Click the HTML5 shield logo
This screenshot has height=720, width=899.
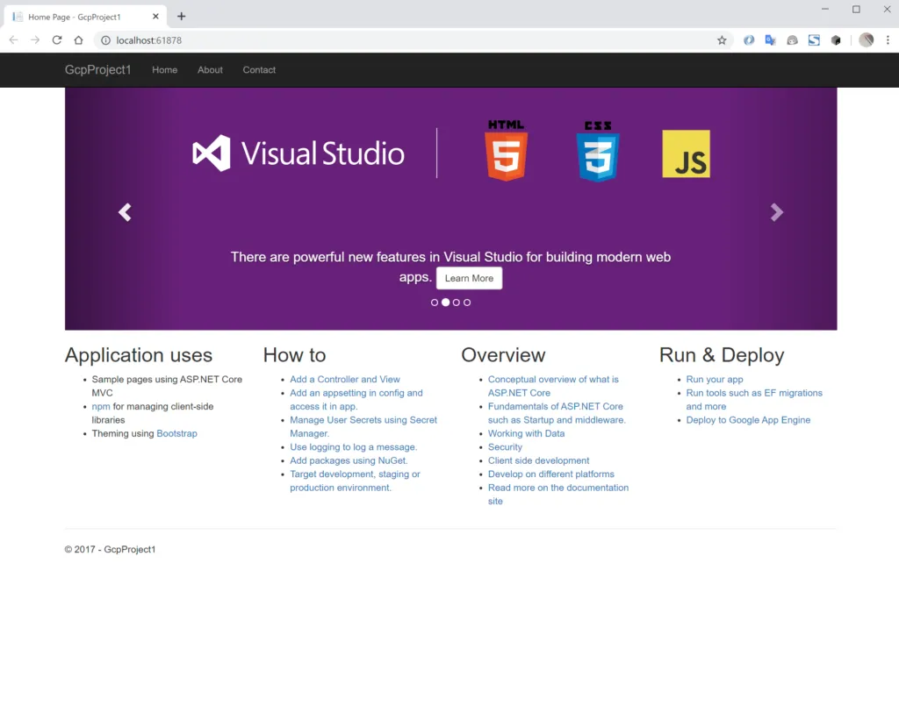[x=507, y=151]
